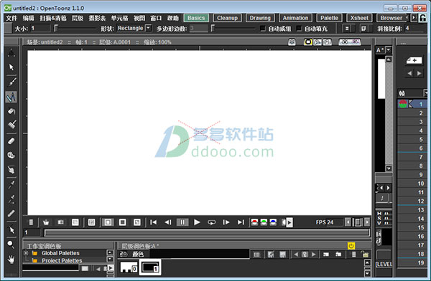431x281 pixels.
Task: Select color style 1 swatch
Action: [150, 267]
